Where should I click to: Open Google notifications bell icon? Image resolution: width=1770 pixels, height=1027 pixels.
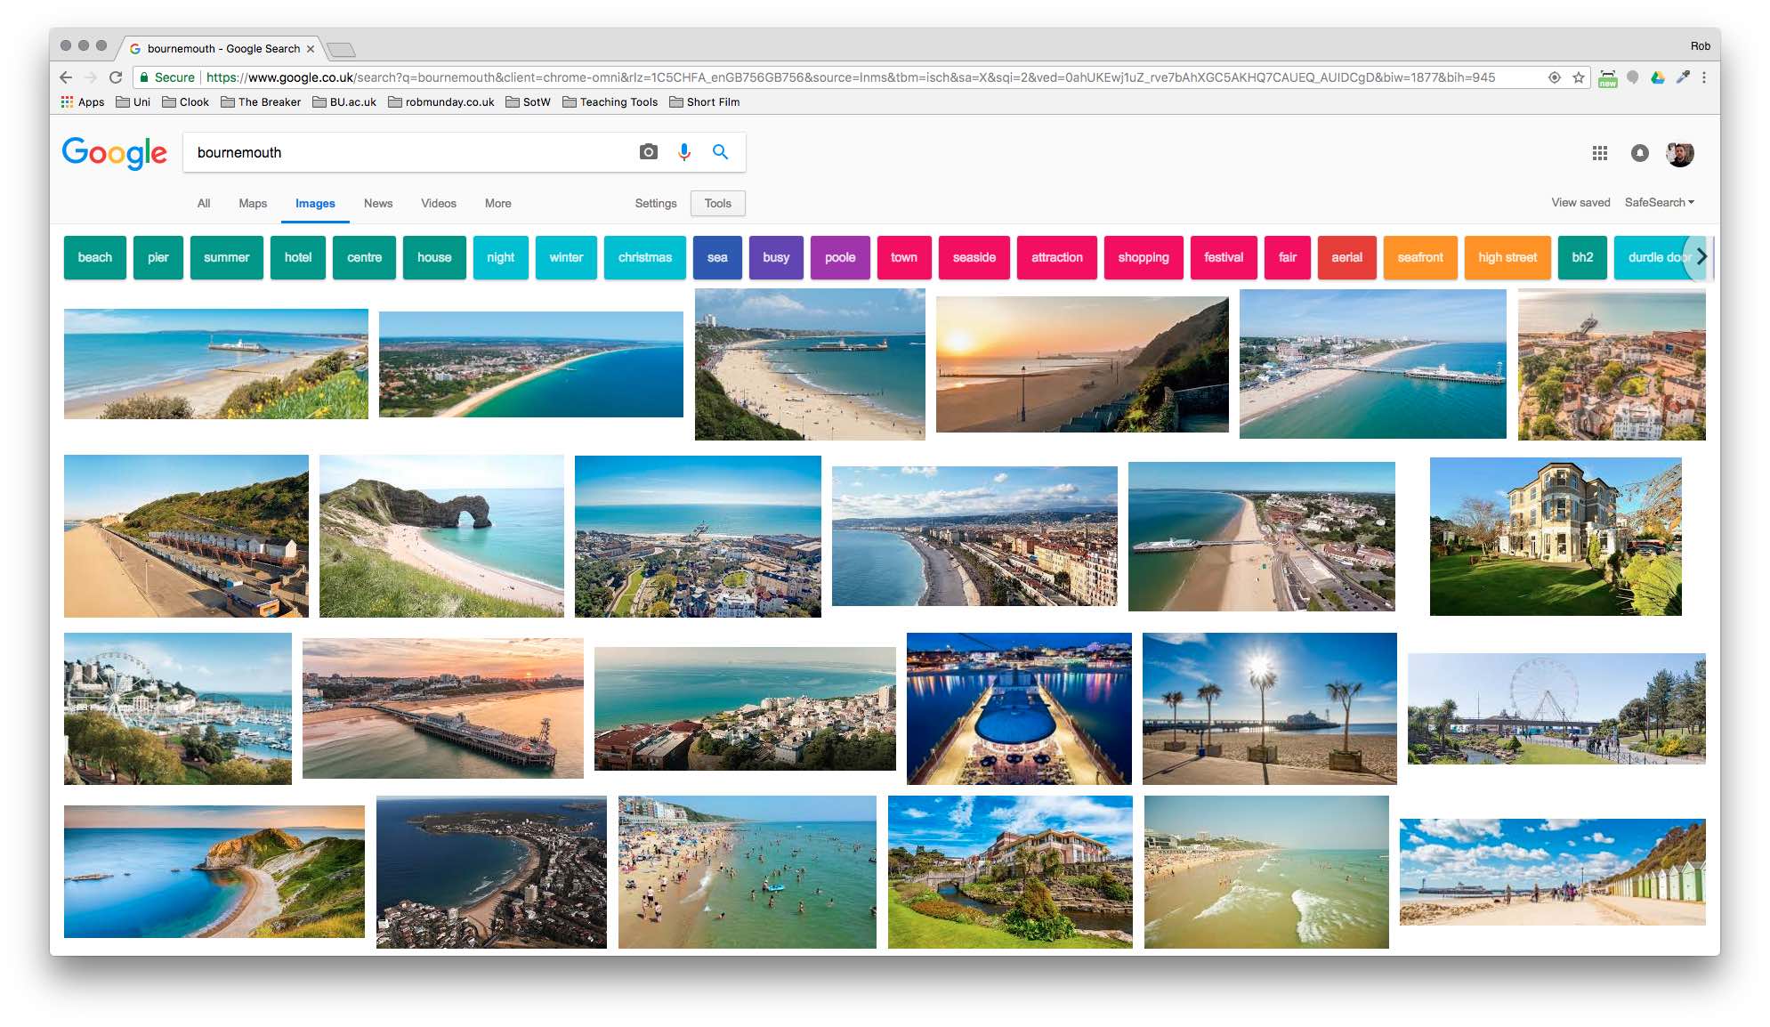click(1639, 153)
